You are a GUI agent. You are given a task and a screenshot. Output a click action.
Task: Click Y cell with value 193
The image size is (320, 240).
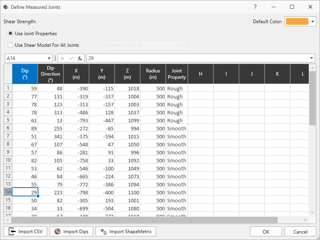pos(102,200)
